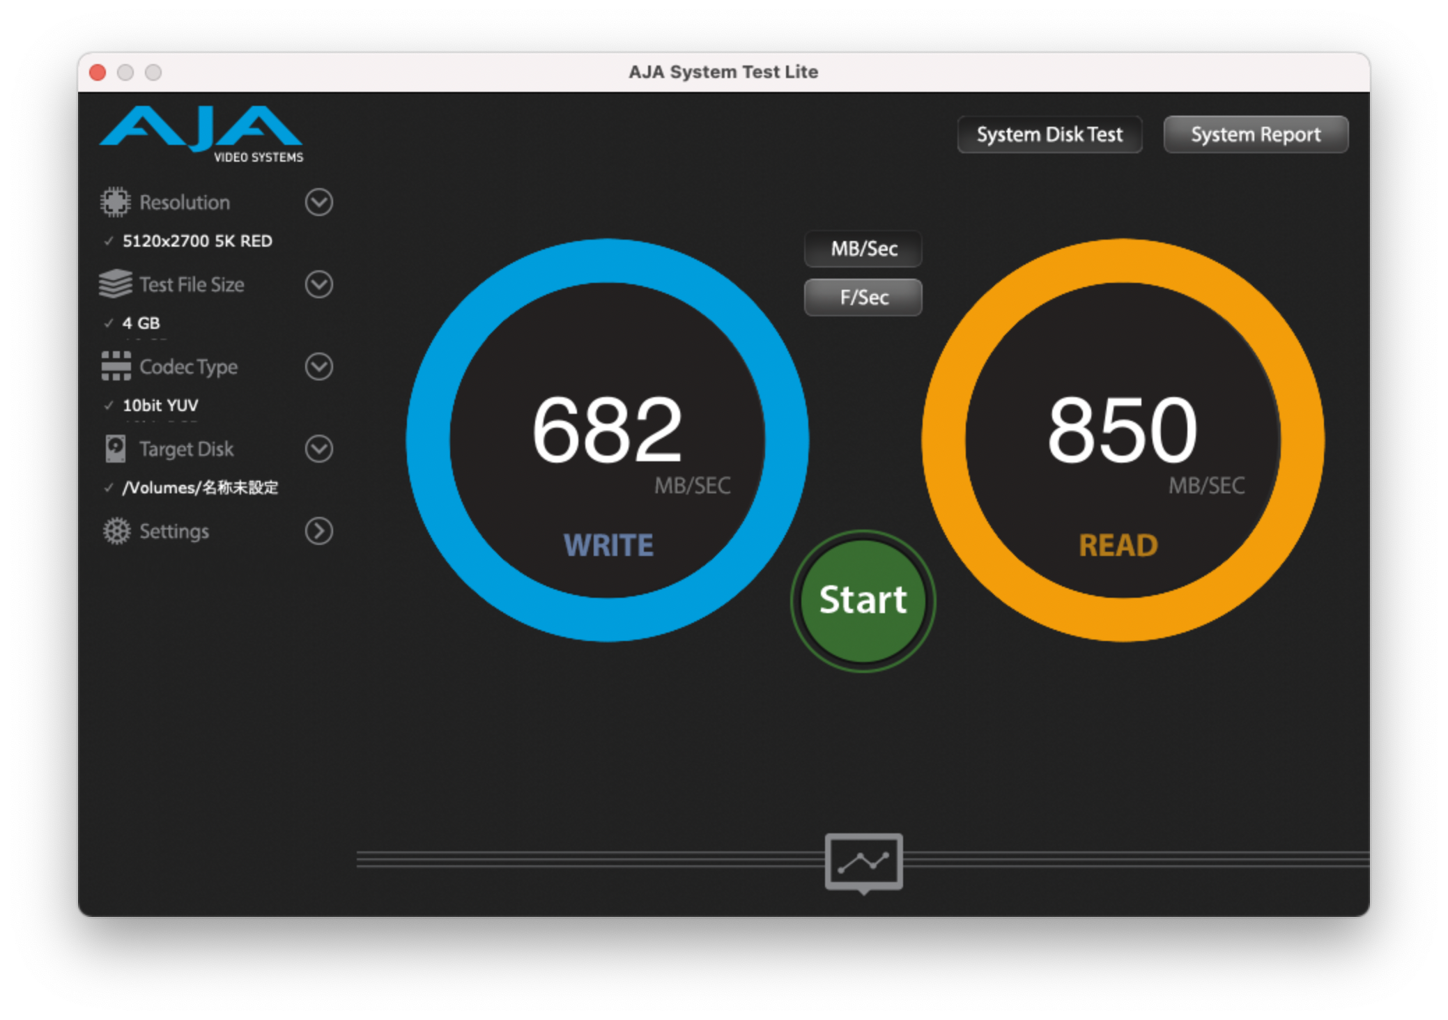1448x1020 pixels.
Task: Select the 5120x2700 5K RED resolution
Action: click(x=197, y=241)
